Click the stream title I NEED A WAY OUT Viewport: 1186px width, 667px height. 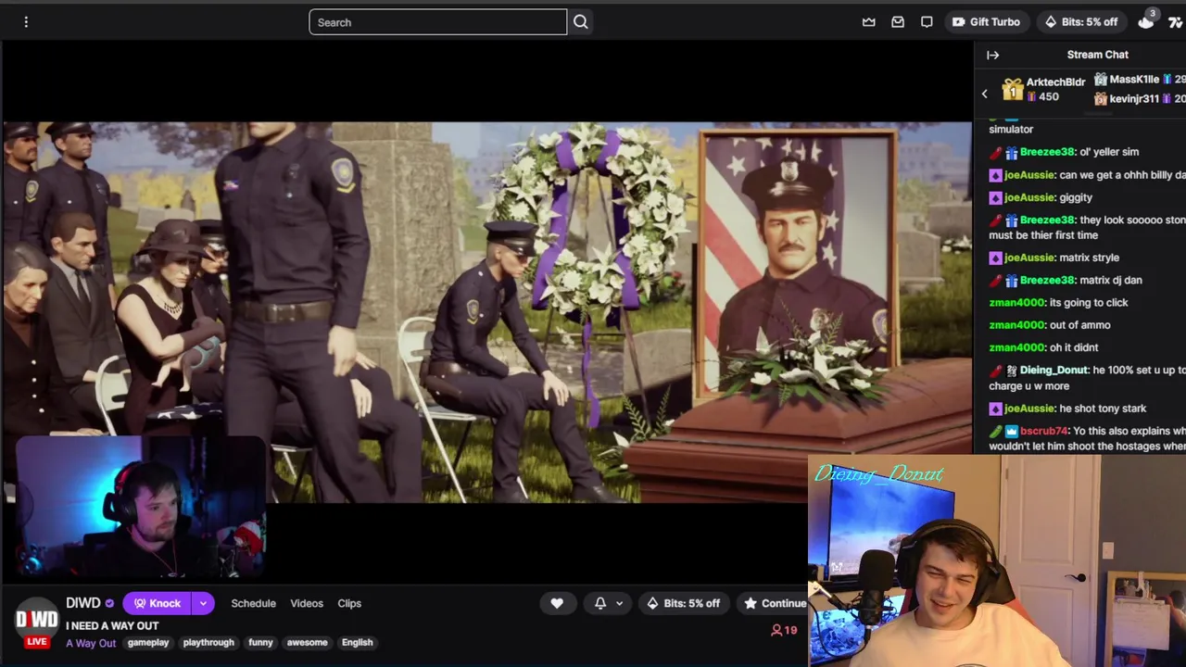click(x=112, y=626)
